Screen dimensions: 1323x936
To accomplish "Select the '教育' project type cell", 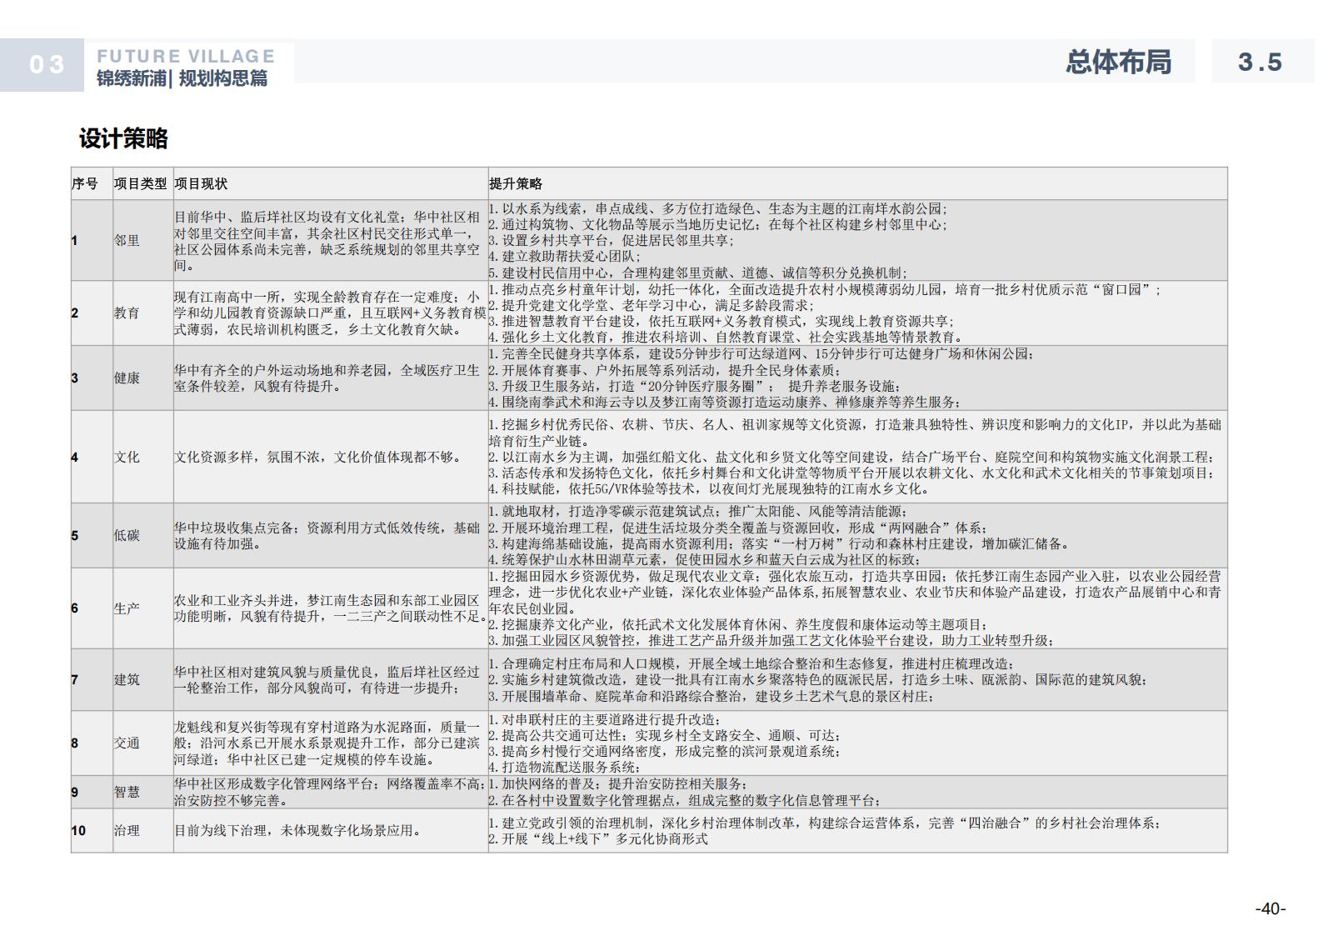I will pos(127,313).
